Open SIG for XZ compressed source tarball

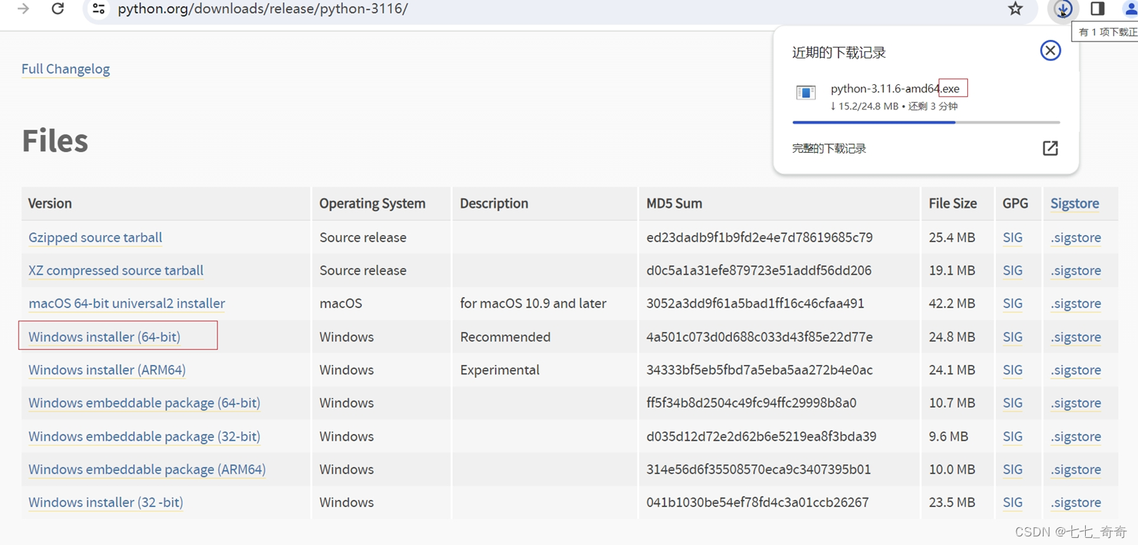point(1012,270)
